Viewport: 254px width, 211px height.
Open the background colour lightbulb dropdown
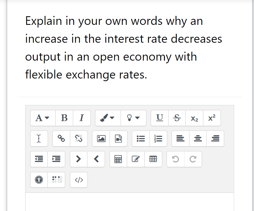[133, 118]
